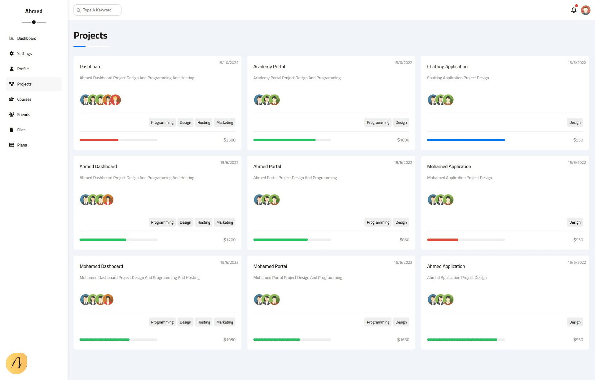
Task: Click Hosting tag on Mohamed Dashboard card
Action: click(x=204, y=322)
